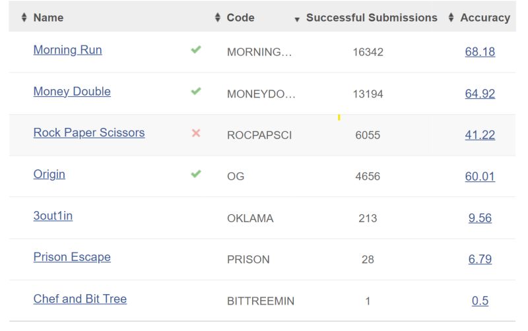528x331 pixels.
Task: View accuracy 9.56 for 3out1in
Action: tap(480, 218)
